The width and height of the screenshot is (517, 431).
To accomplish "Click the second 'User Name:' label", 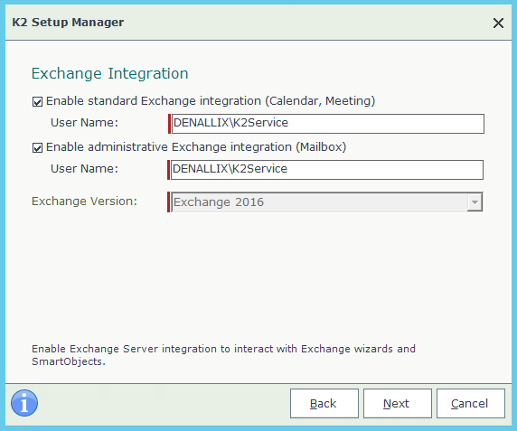I will click(84, 169).
